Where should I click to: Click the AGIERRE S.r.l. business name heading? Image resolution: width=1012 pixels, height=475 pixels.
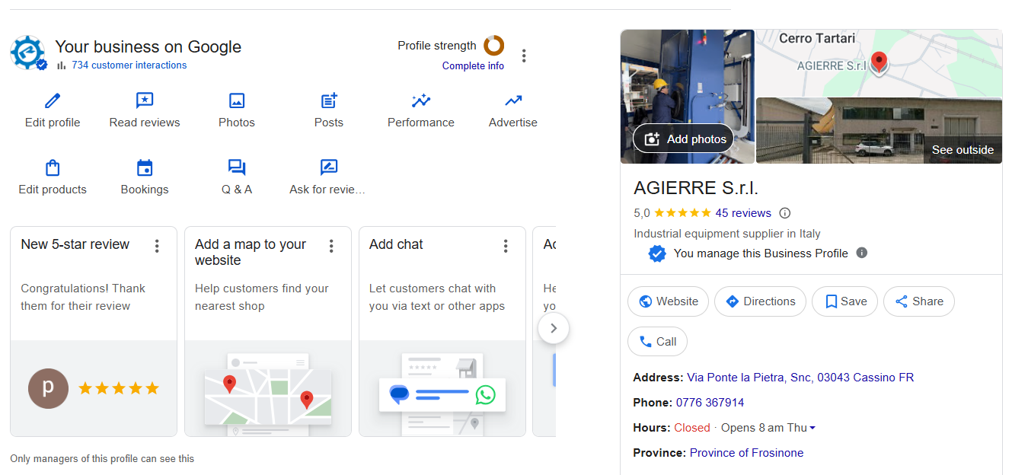tap(696, 189)
